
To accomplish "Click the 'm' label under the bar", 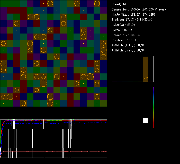I will 144,78.
